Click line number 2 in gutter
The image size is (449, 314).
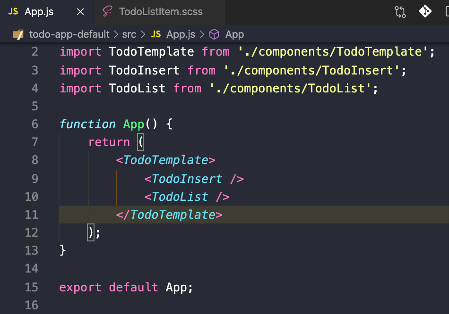tap(35, 52)
